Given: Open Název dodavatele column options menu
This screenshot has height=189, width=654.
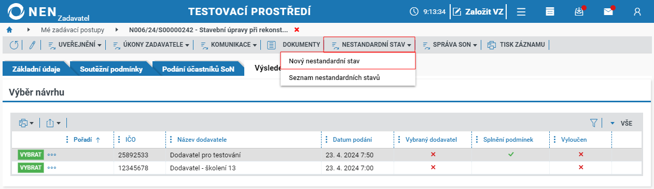Looking at the screenshot, I should 171,140.
